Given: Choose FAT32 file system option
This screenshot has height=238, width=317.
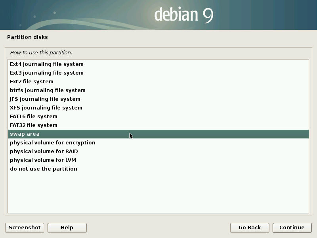Looking at the screenshot, I should click(34, 125).
